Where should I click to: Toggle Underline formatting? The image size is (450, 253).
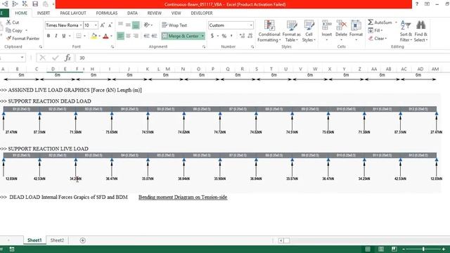click(x=64, y=36)
